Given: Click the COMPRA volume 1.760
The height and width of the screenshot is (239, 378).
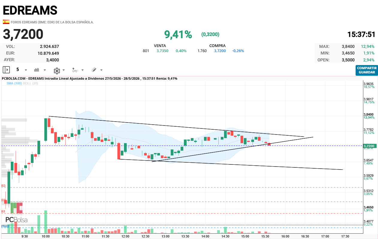Looking at the screenshot, I should pyautogui.click(x=202, y=51).
